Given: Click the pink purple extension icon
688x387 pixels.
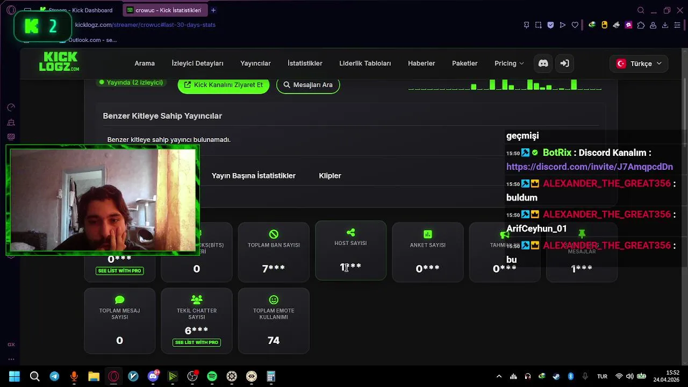Looking at the screenshot, I should click(x=628, y=25).
